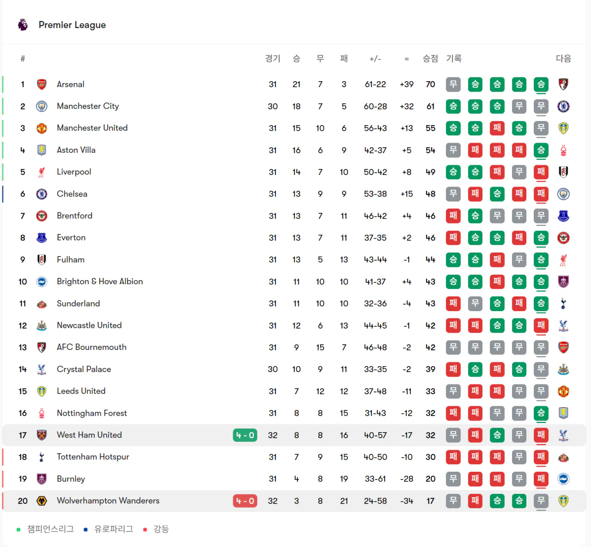
Task: Click Liverpool's club crest icon
Action: tap(42, 172)
